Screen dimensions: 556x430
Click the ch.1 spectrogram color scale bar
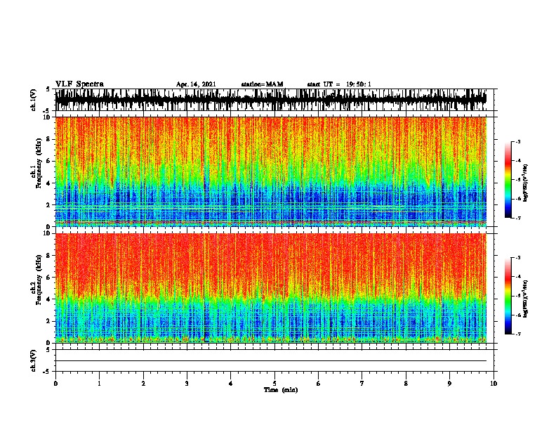[508, 180]
